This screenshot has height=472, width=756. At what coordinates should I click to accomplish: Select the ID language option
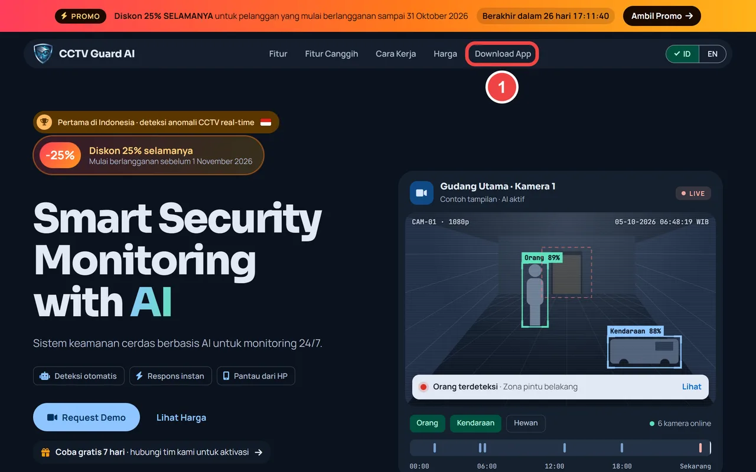[683, 54]
